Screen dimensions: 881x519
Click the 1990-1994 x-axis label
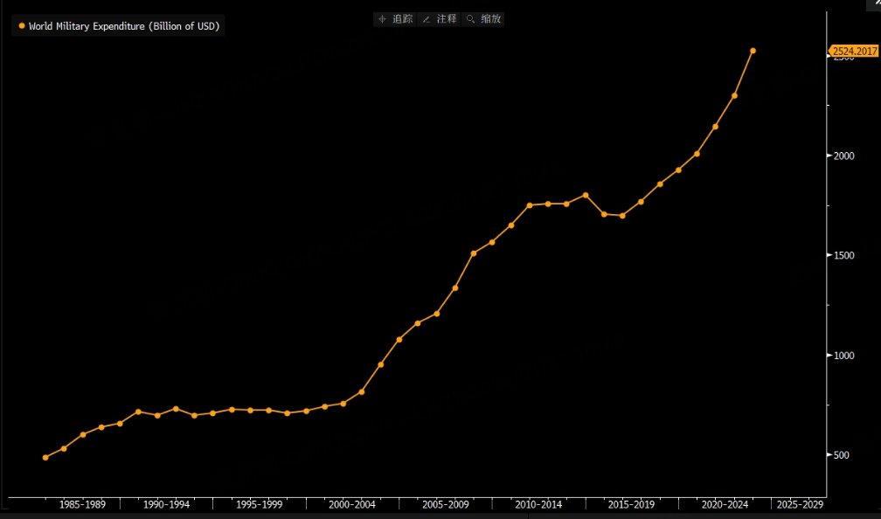coord(166,504)
